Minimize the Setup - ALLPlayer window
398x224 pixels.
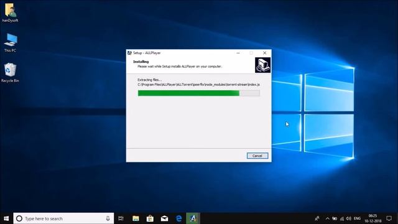[x=238, y=53]
